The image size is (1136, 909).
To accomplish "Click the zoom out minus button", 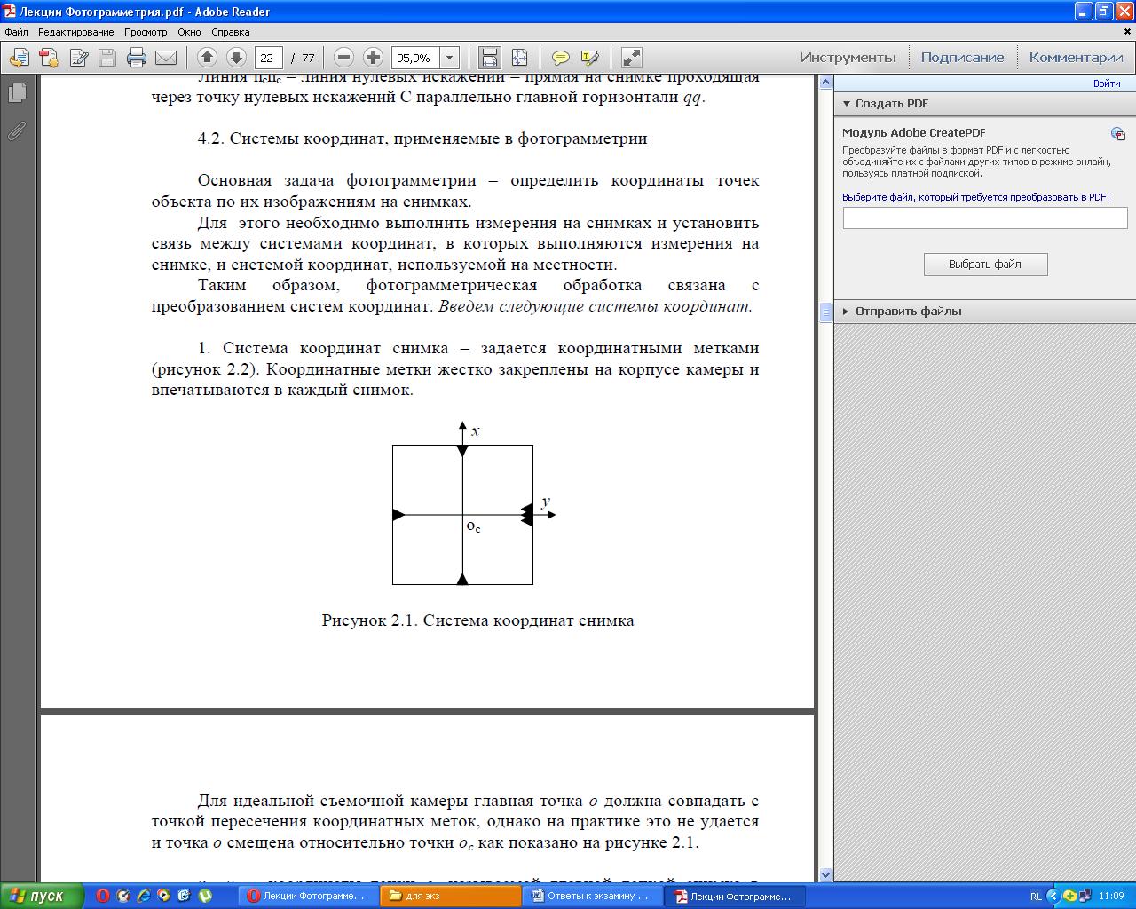I will [344, 58].
